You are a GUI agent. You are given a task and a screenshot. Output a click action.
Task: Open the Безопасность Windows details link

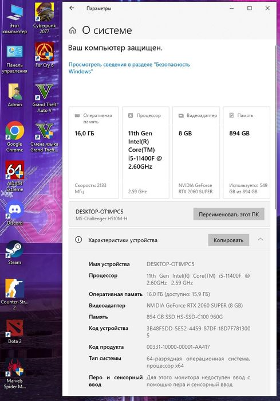click(x=129, y=68)
